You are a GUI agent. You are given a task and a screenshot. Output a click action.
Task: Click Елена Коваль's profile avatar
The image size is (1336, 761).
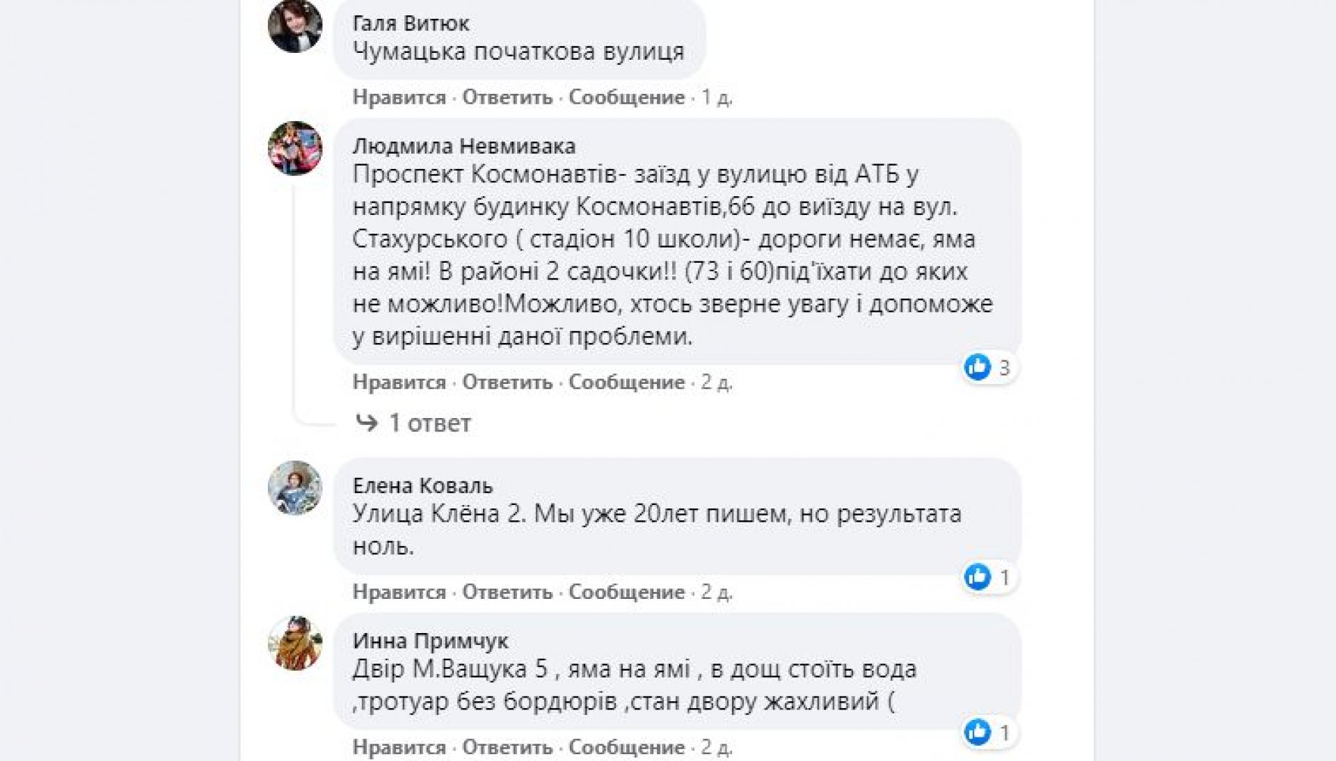[295, 488]
